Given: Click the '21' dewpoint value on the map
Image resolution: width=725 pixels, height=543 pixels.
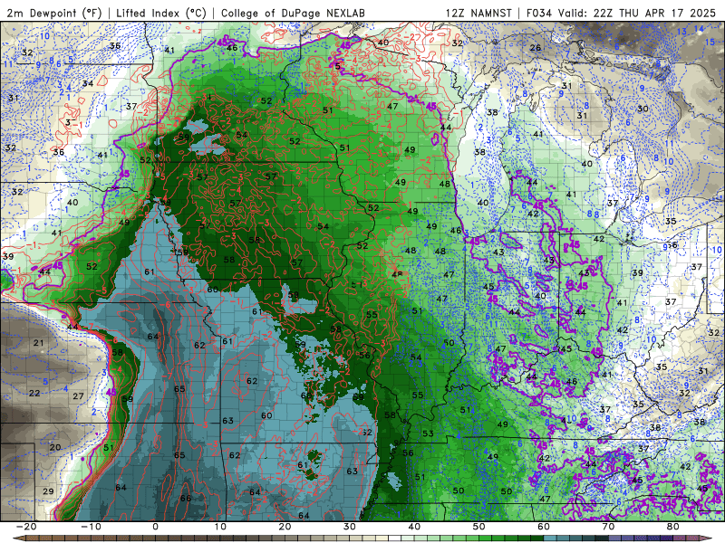Looking at the screenshot, I should point(38,343).
